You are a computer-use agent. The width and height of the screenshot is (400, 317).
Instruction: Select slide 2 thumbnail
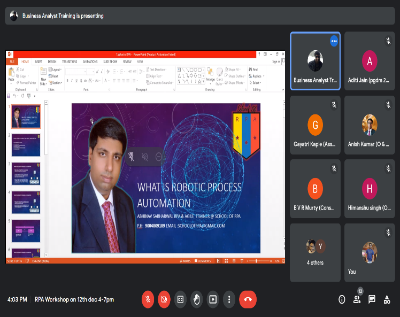26,145
